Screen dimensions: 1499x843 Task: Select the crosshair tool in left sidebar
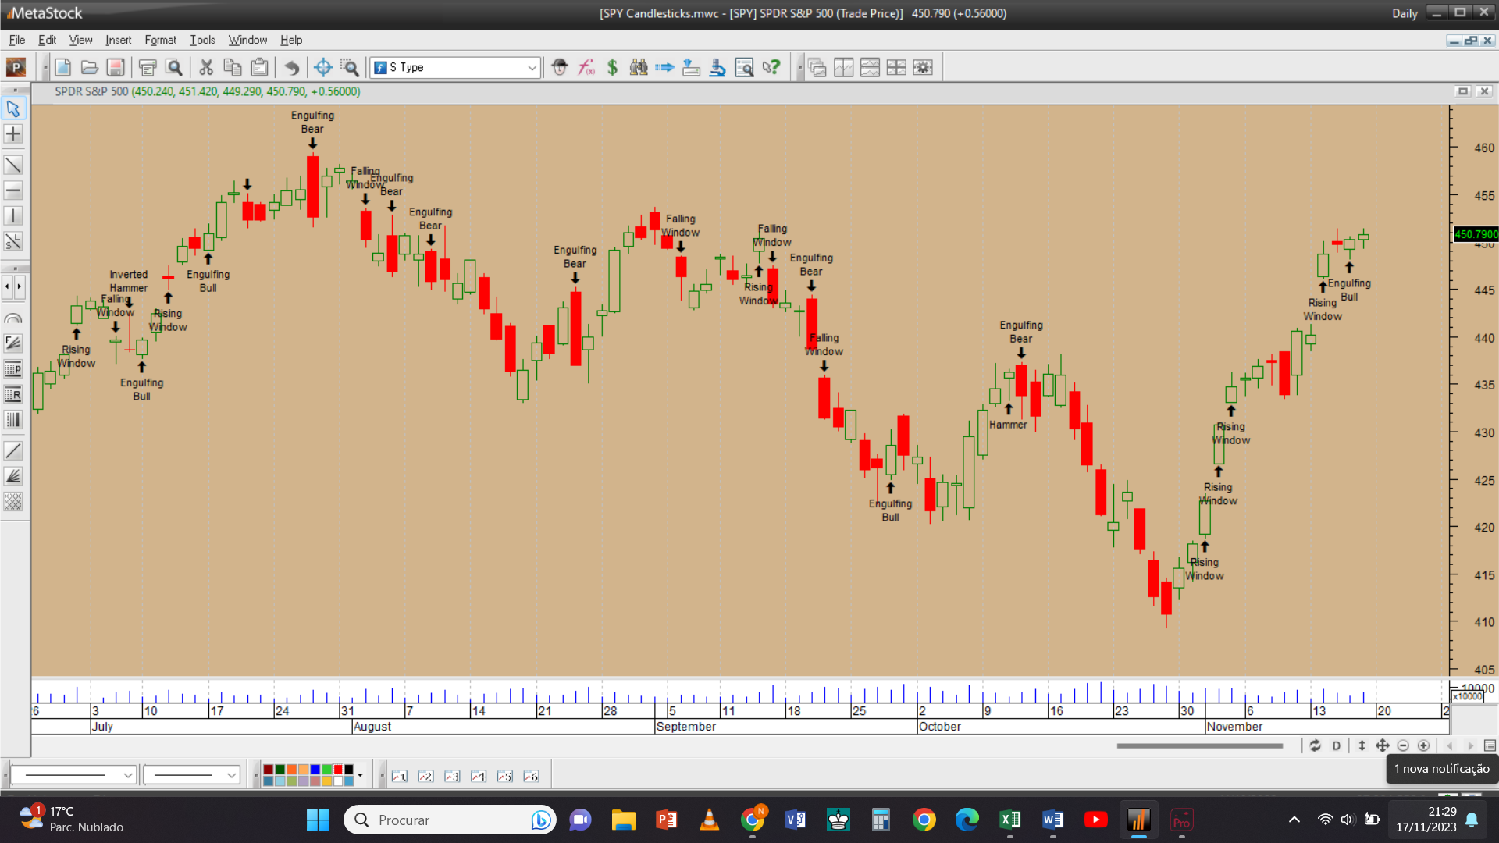(13, 134)
